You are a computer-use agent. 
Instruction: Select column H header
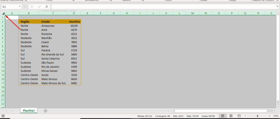(x=127, y=13)
